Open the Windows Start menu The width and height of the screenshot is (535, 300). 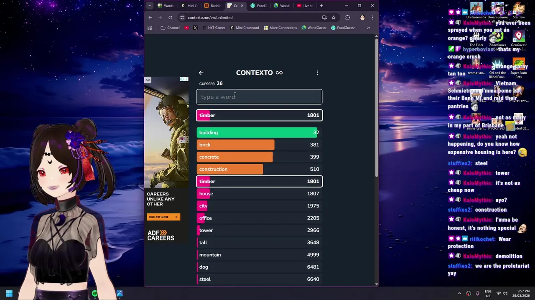(x=9, y=294)
